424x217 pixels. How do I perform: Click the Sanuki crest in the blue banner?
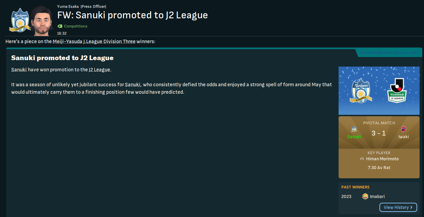[x=361, y=91]
